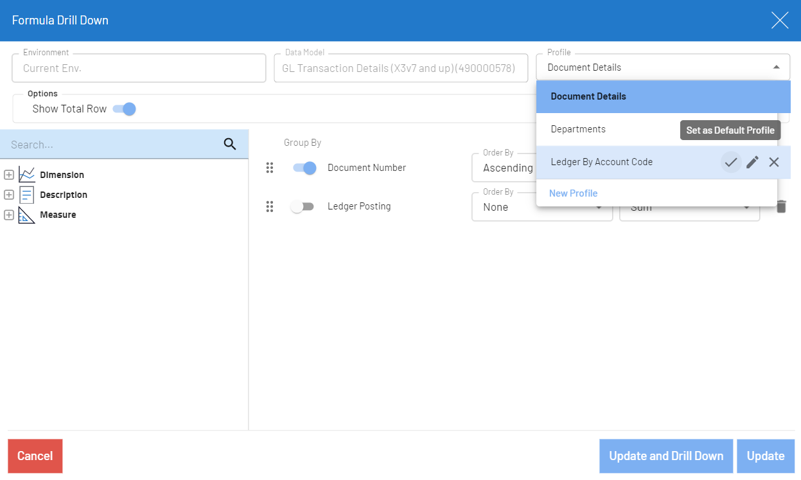Set Ledger By Account Code as default
The image size is (801, 480).
click(730, 162)
